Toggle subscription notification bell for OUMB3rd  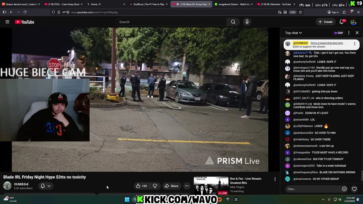[43, 186]
